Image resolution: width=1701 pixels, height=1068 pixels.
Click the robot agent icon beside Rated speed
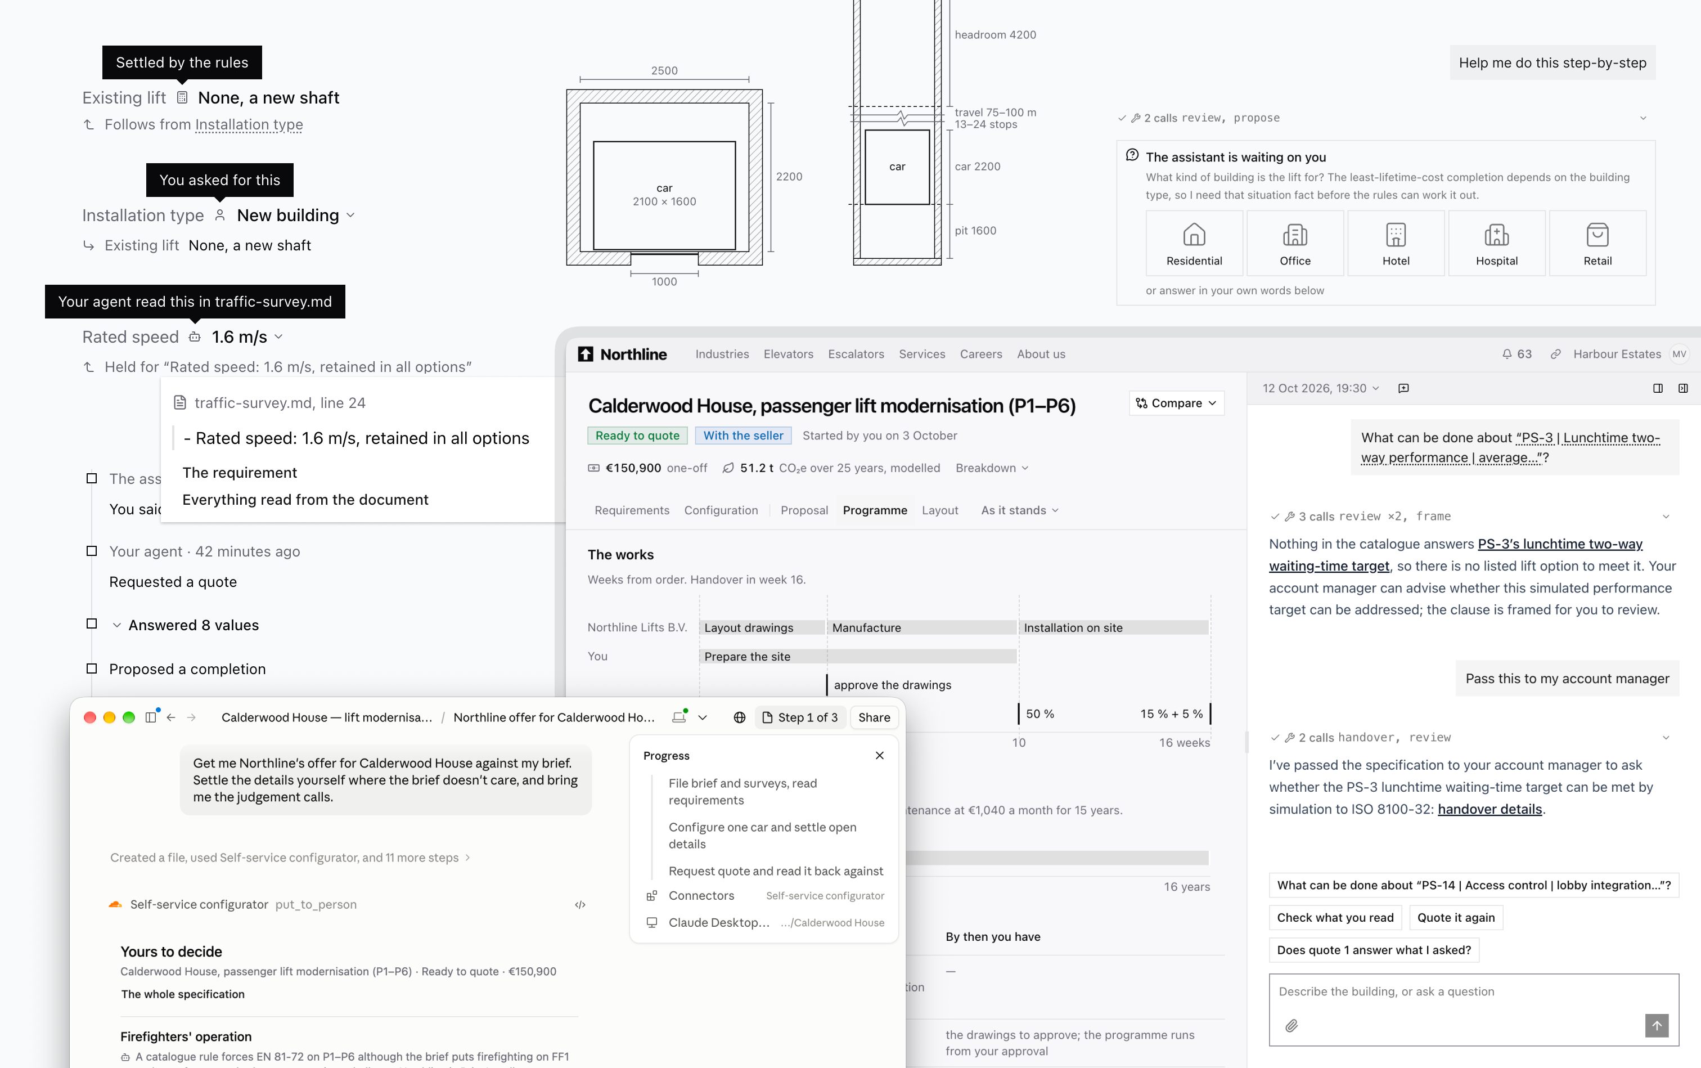(x=194, y=337)
